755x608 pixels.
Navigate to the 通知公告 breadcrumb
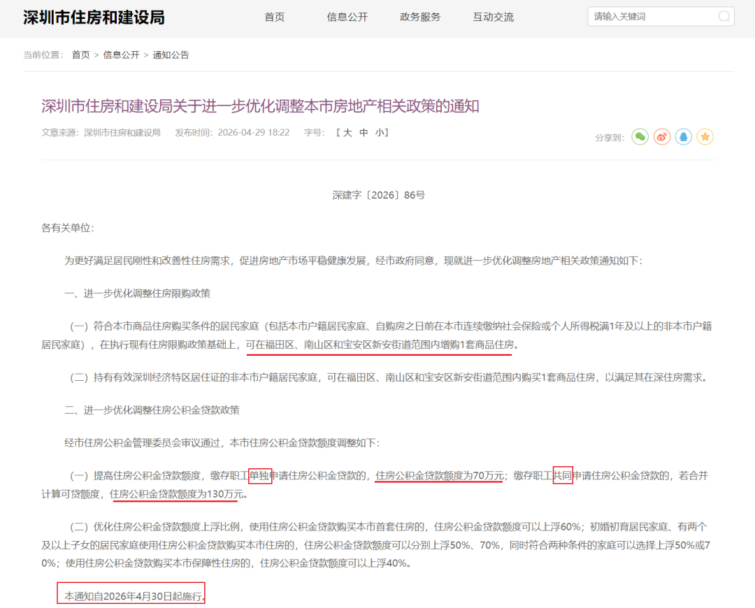click(171, 55)
